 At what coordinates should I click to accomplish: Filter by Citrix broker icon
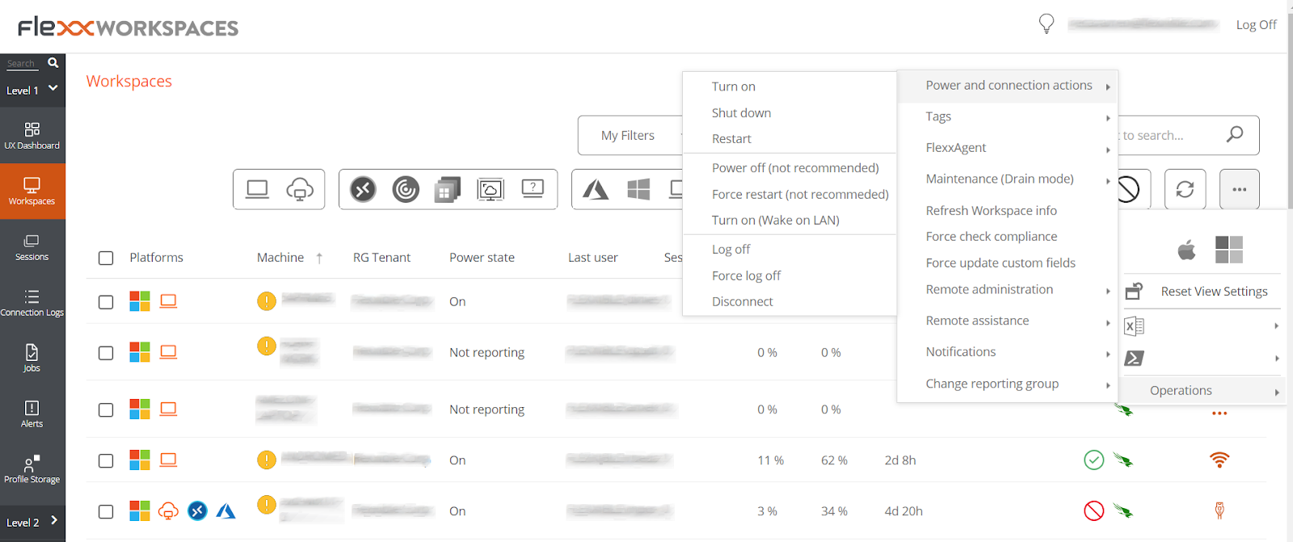406,189
